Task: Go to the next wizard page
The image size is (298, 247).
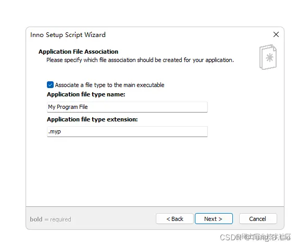Action: 214,219
